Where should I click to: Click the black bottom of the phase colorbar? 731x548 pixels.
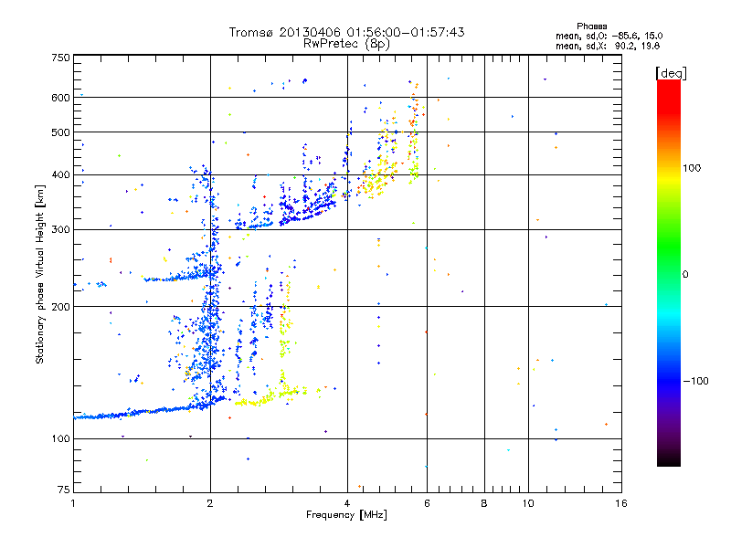(x=669, y=459)
